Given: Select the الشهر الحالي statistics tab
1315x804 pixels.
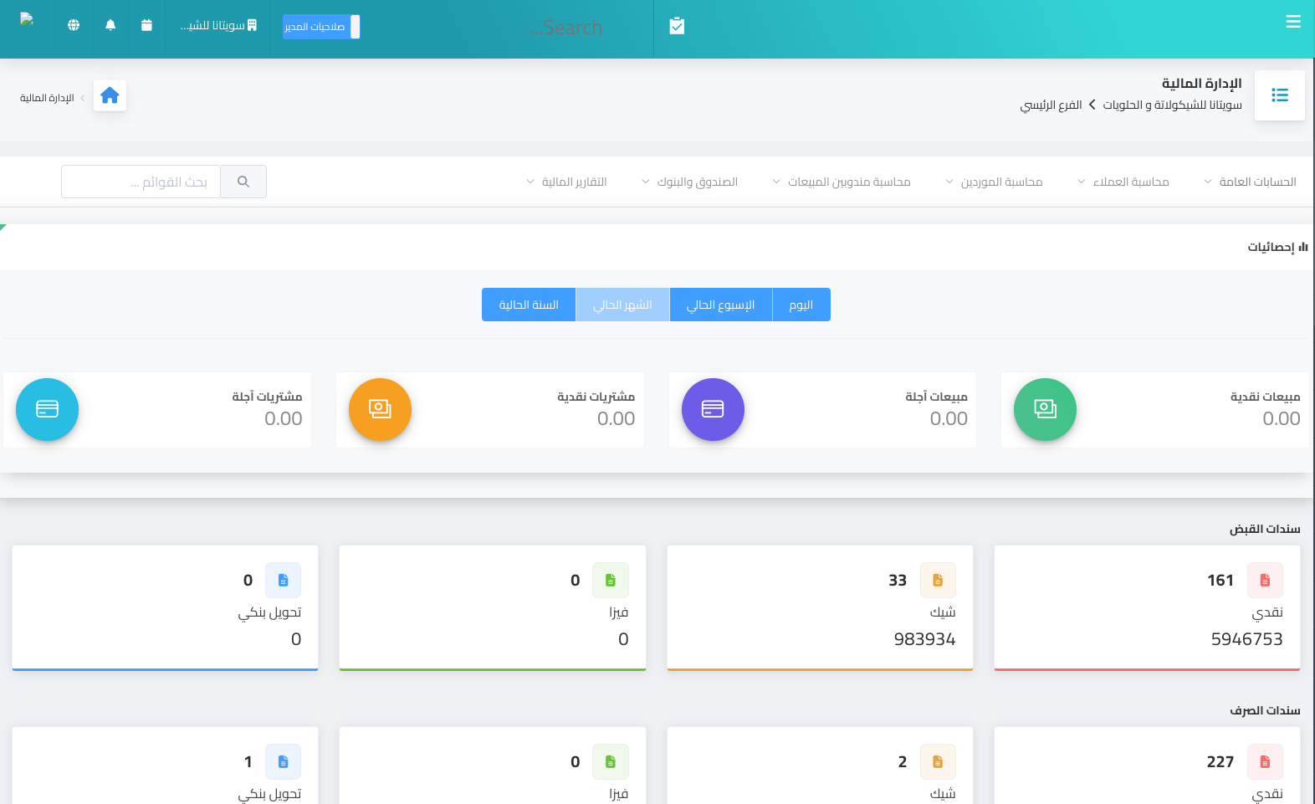Looking at the screenshot, I should pos(622,305).
